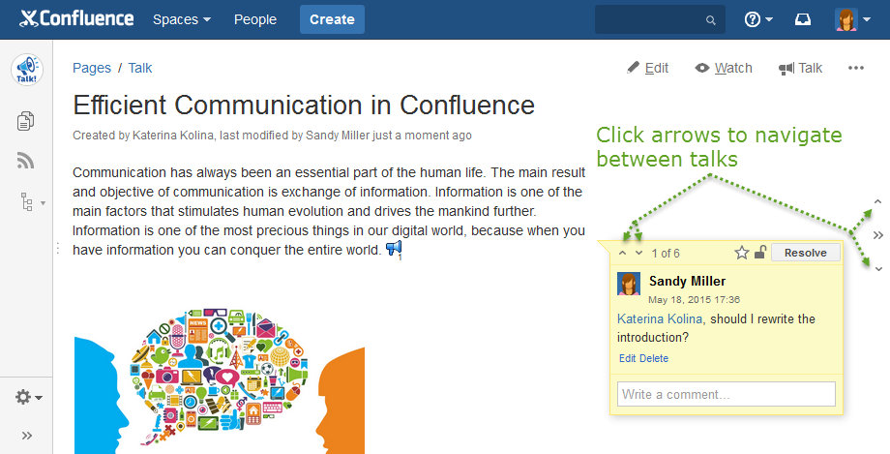Screen dimensions: 890x454
Task: Resolve the current talk
Action: (805, 253)
